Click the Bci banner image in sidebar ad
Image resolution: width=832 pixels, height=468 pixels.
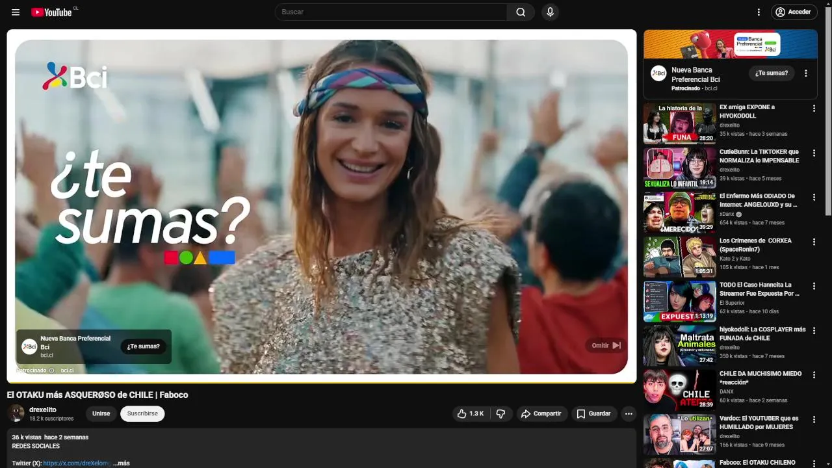[731, 44]
